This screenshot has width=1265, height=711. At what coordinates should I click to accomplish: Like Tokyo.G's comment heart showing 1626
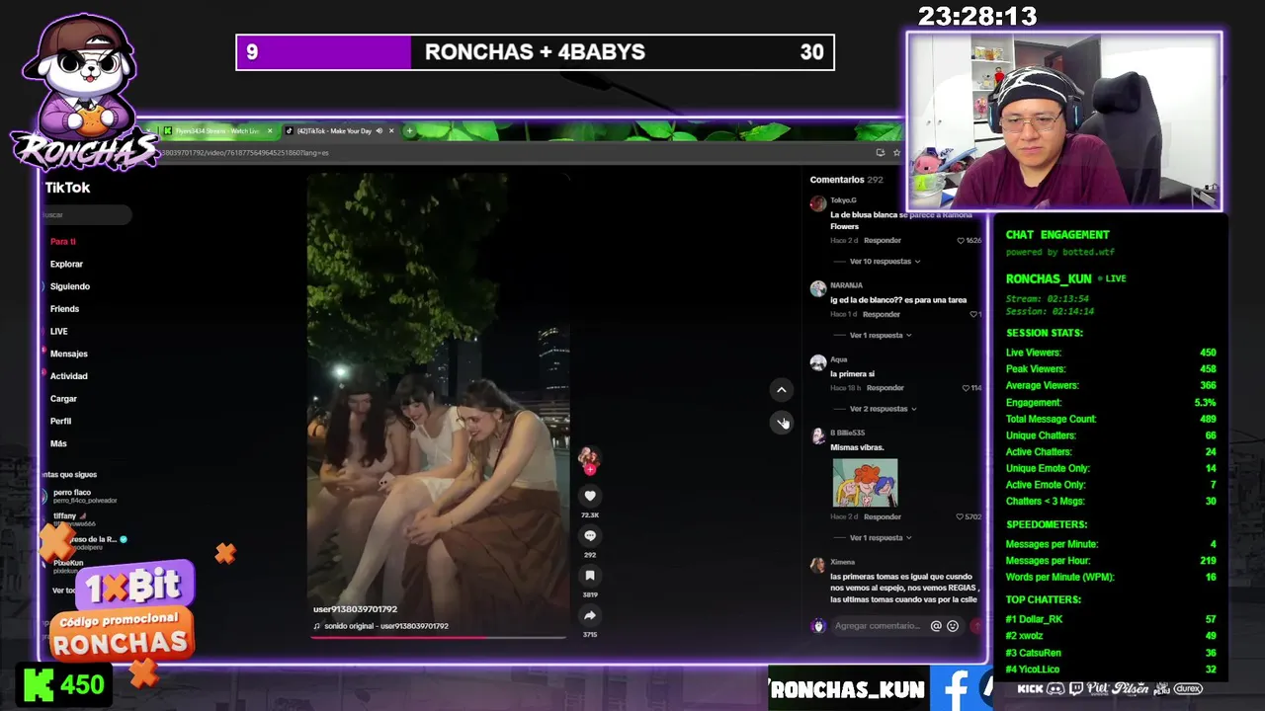click(x=961, y=240)
